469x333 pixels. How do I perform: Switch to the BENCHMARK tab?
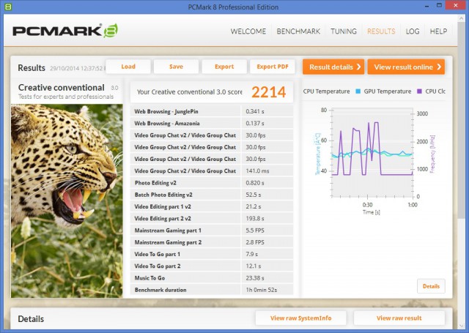(x=298, y=31)
